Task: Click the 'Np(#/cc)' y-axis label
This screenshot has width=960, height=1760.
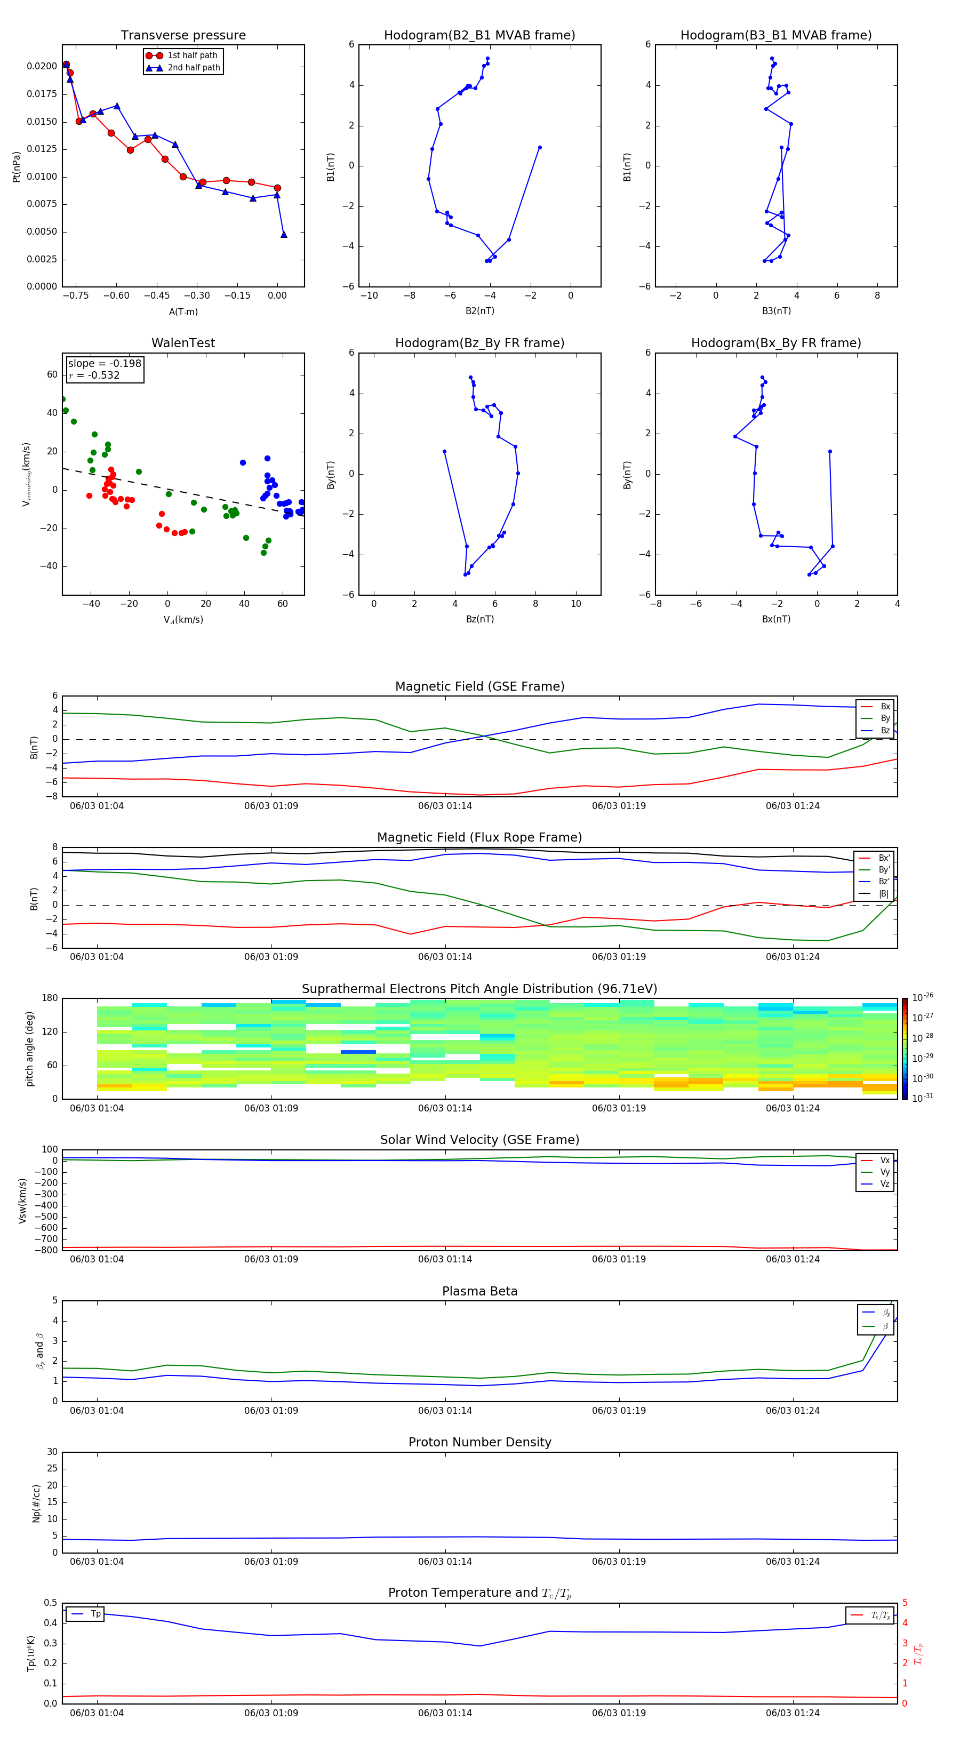Action: coord(37,1503)
